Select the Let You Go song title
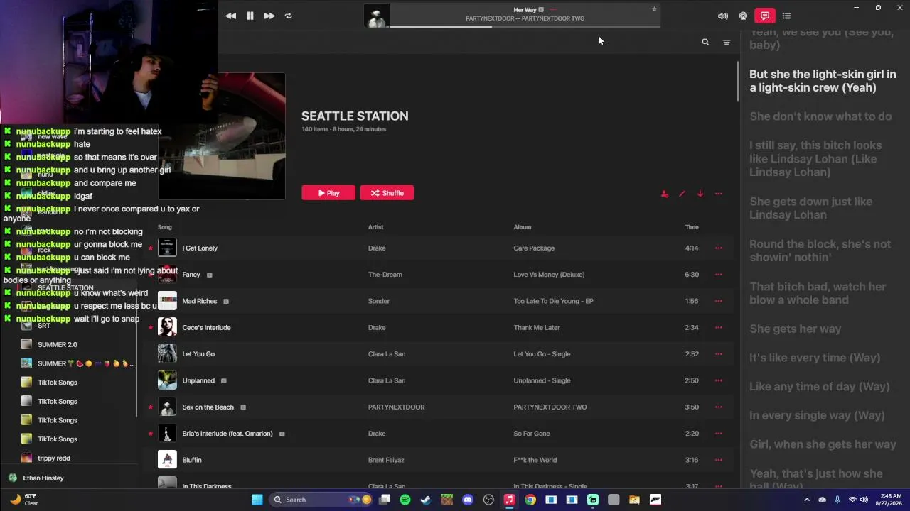This screenshot has width=910, height=511. point(198,354)
